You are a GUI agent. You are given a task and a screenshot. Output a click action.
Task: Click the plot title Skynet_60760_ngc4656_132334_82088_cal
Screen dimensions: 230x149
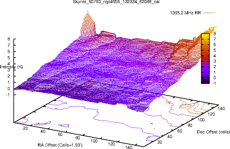(116, 2)
